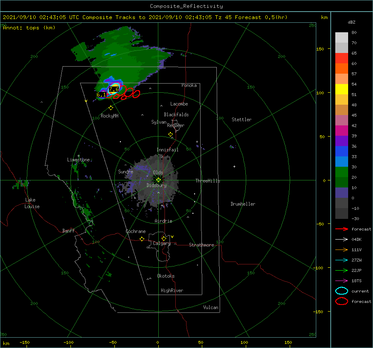Click the HighRiver label
373x348 pixels.
(x=172, y=290)
